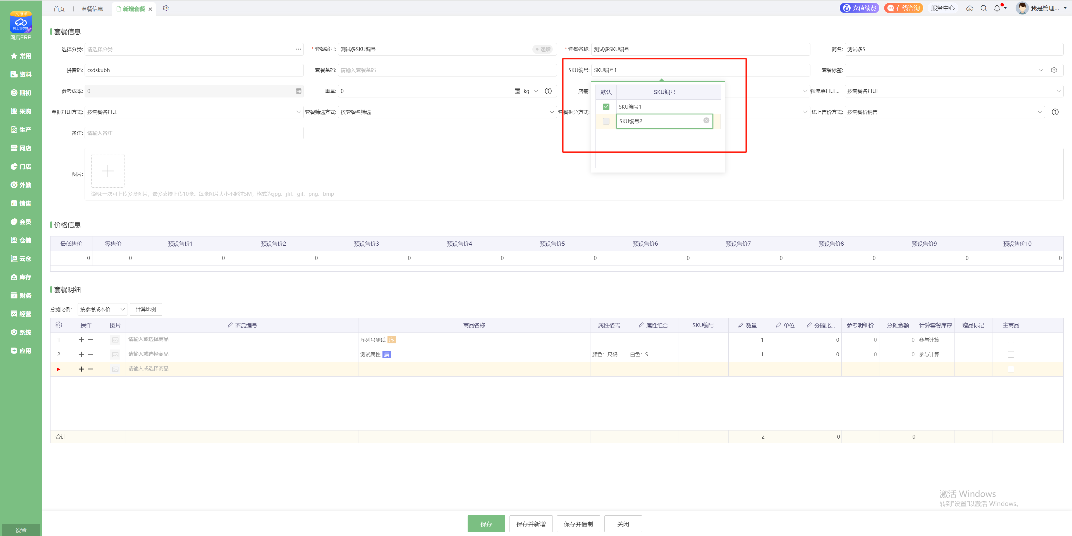
Task: Open the 期初 sidebar menu
Action: pos(21,93)
